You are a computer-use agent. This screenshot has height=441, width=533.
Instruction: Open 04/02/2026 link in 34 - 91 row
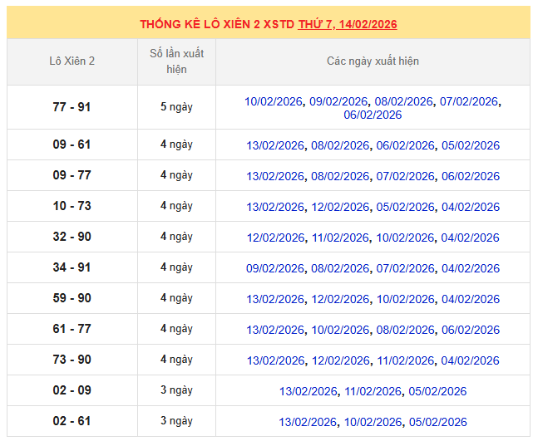click(x=471, y=268)
